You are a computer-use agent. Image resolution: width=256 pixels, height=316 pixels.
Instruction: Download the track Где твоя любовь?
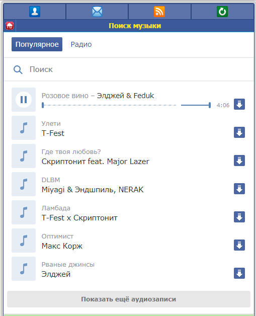tap(239, 161)
